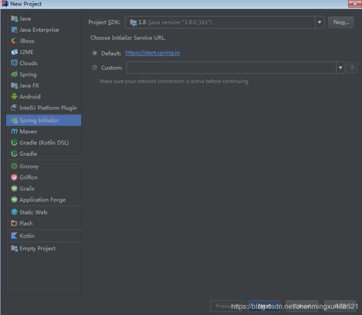Pick the Application Forge icon
The image size is (362, 315).
click(14, 200)
